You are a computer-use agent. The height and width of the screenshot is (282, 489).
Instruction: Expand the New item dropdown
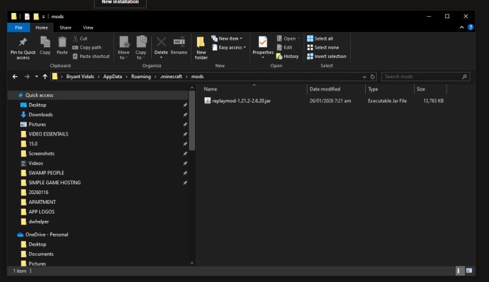pos(229,38)
